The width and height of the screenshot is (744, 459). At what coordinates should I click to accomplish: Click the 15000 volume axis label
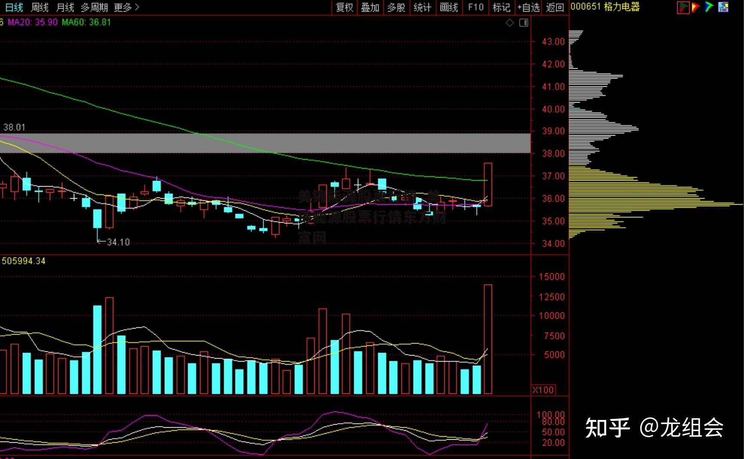point(552,277)
